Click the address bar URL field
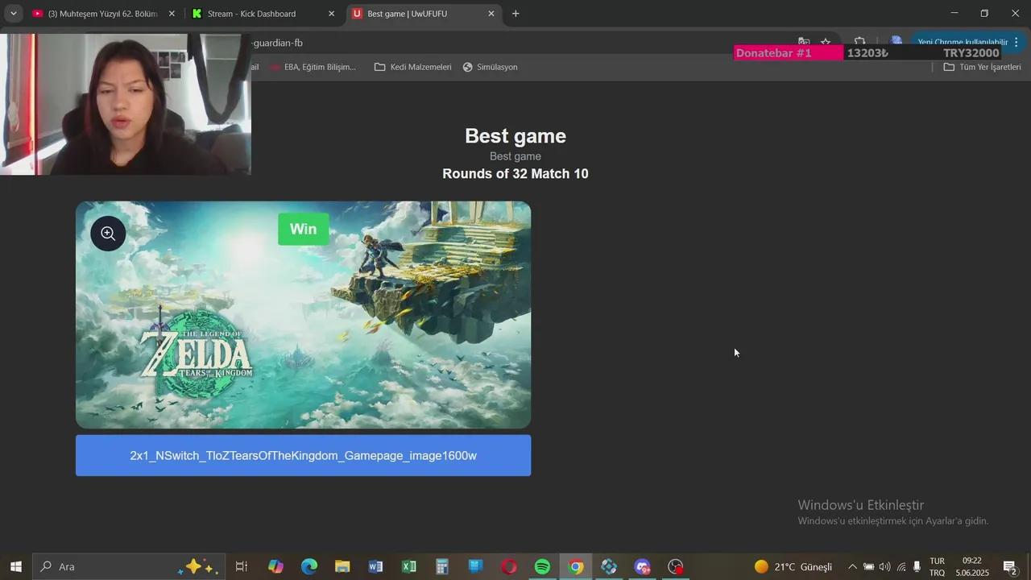The width and height of the screenshot is (1031, 580). coord(515,43)
